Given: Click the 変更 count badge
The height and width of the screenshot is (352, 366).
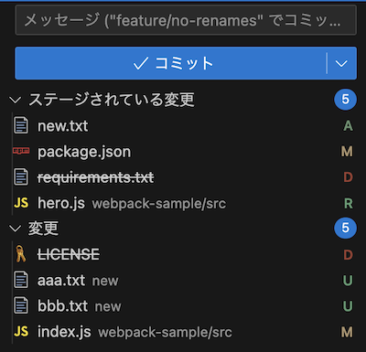Looking at the screenshot, I should (345, 228).
